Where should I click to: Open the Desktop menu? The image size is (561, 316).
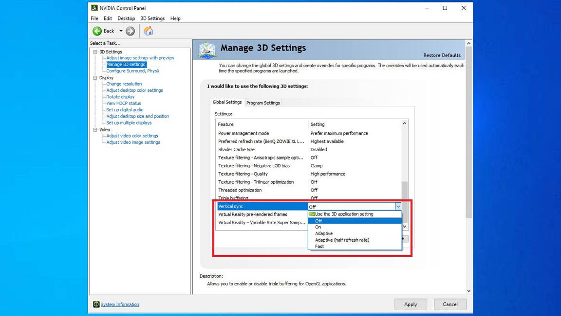pos(126,18)
